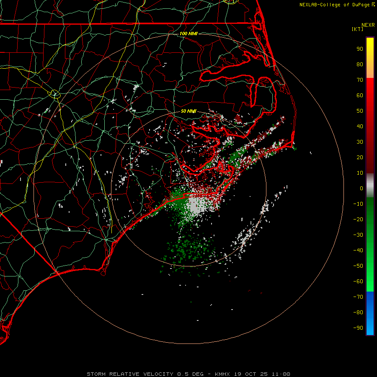377x377 pixels.
Task: Click the blue bottom segment of the color bar
Action: (x=370, y=313)
